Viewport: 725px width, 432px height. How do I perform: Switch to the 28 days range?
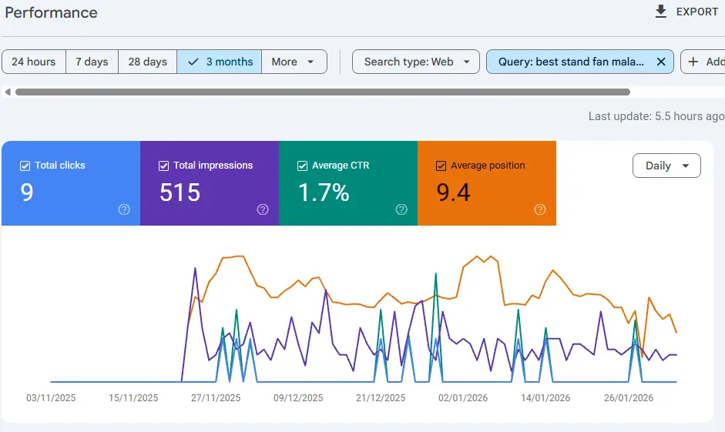click(147, 62)
